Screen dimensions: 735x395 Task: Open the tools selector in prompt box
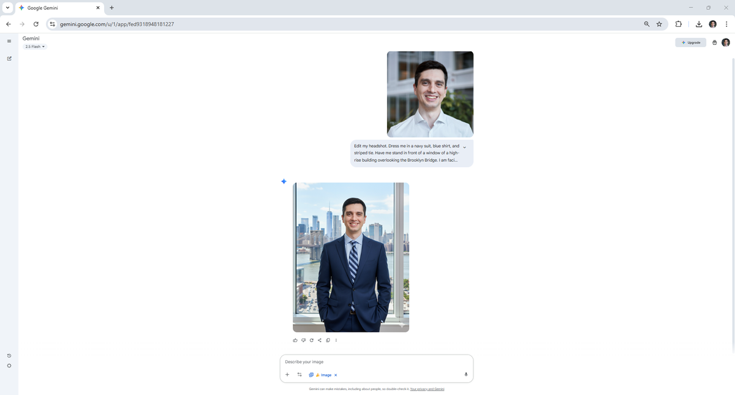pyautogui.click(x=300, y=375)
